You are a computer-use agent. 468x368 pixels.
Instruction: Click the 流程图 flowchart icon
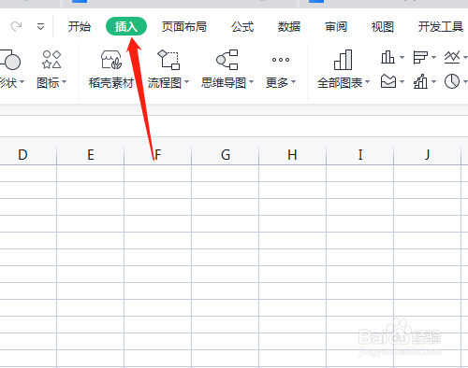168,60
